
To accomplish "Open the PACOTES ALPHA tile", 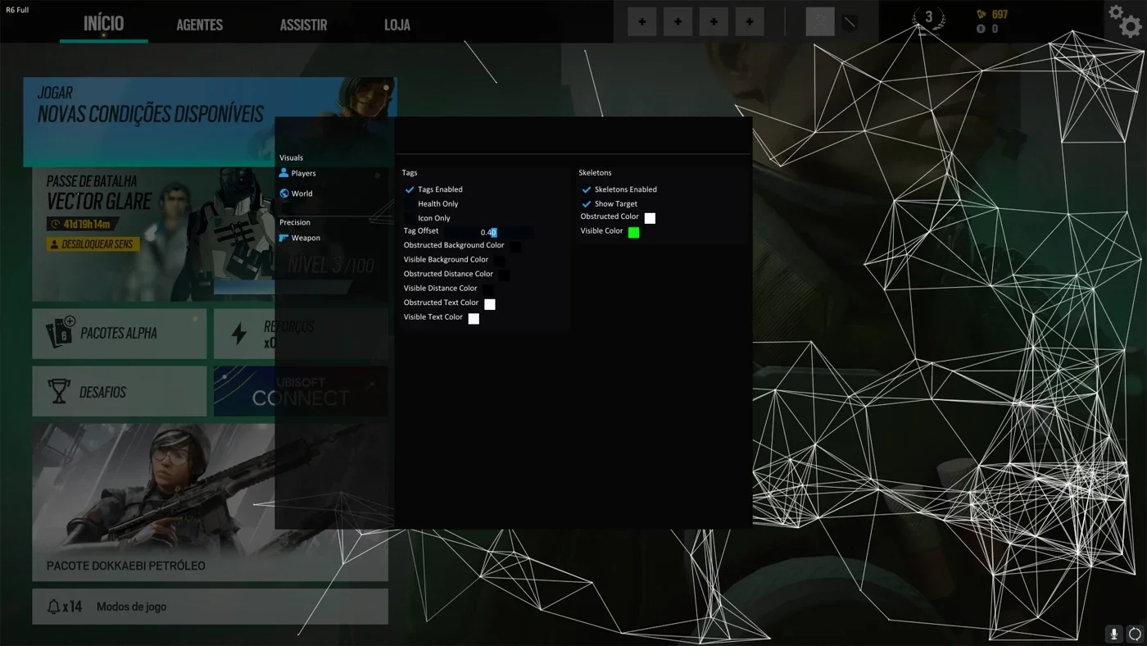I will click(120, 333).
